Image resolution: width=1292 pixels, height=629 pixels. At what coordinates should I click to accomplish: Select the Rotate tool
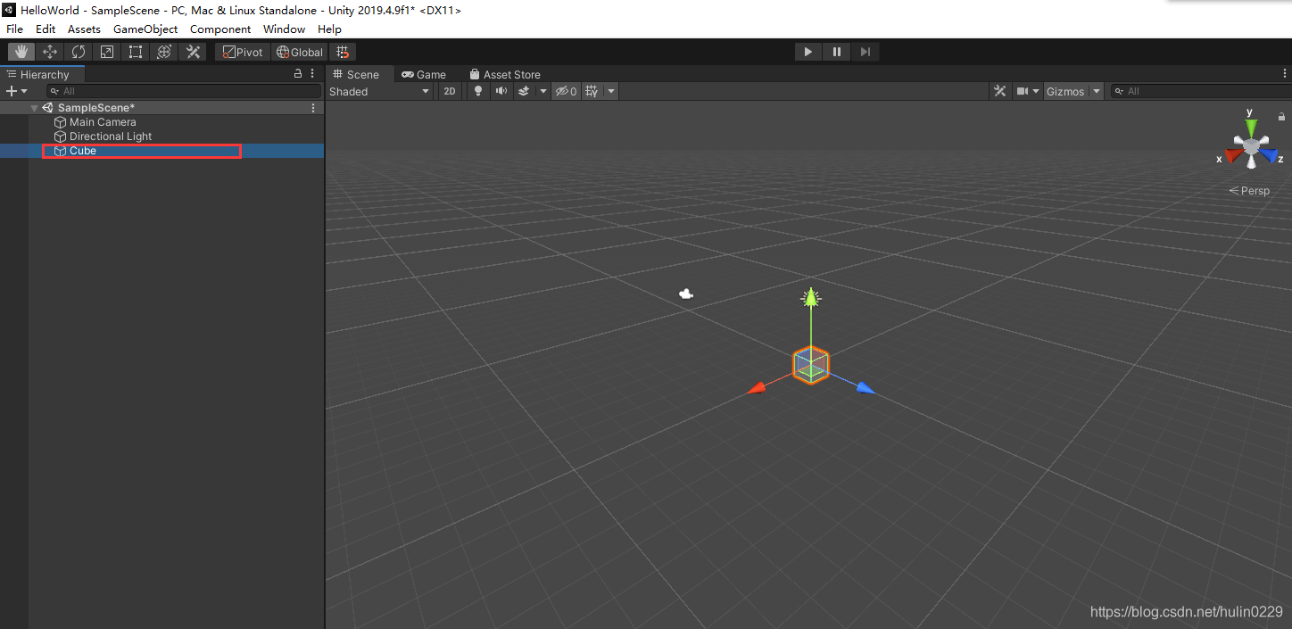click(79, 52)
